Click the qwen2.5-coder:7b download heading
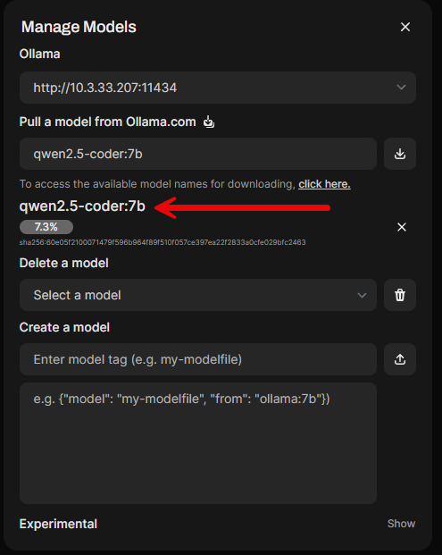Screen dimensions: 442x555 pos(82,206)
